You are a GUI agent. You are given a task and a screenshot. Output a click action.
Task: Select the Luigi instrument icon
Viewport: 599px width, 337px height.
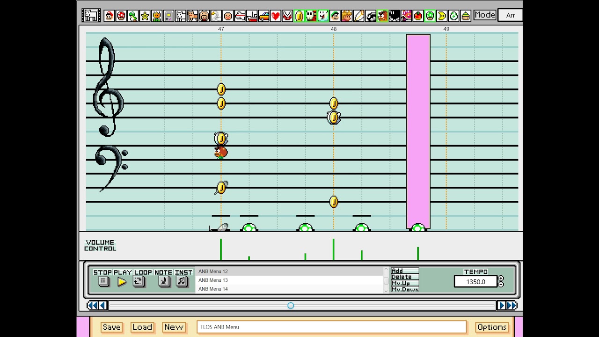pos(335,15)
